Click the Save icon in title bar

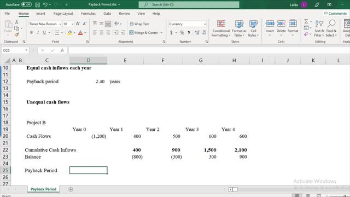pyautogui.click(x=38, y=4)
